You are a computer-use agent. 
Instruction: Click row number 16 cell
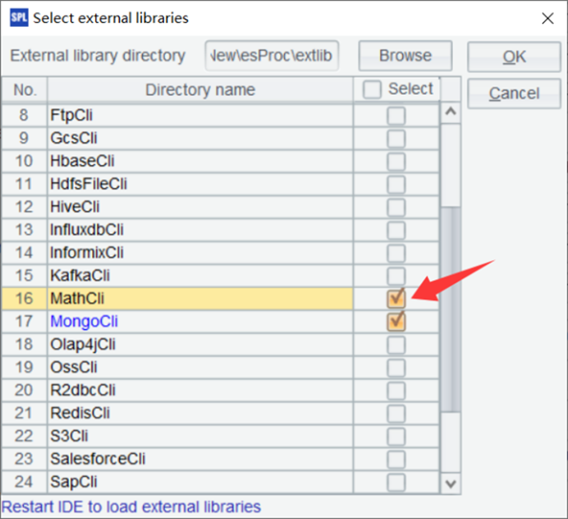point(24,299)
